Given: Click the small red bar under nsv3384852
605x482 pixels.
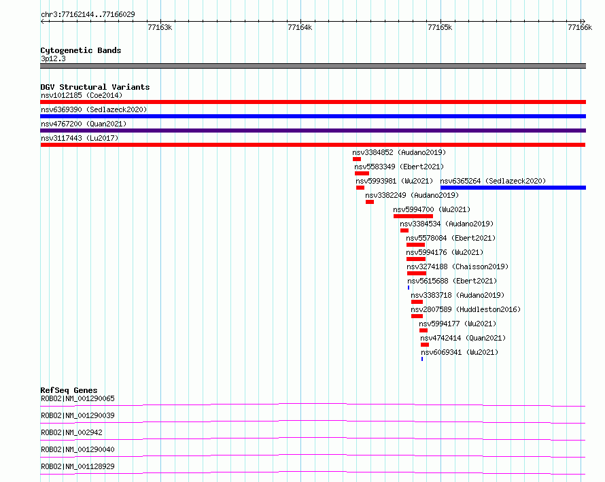Looking at the screenshot, I should (x=357, y=159).
